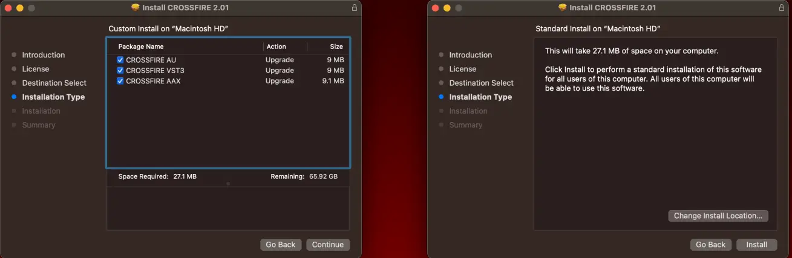Click the "This will take 27.1 MB" text
This screenshot has width=792, height=258.
tap(632, 51)
